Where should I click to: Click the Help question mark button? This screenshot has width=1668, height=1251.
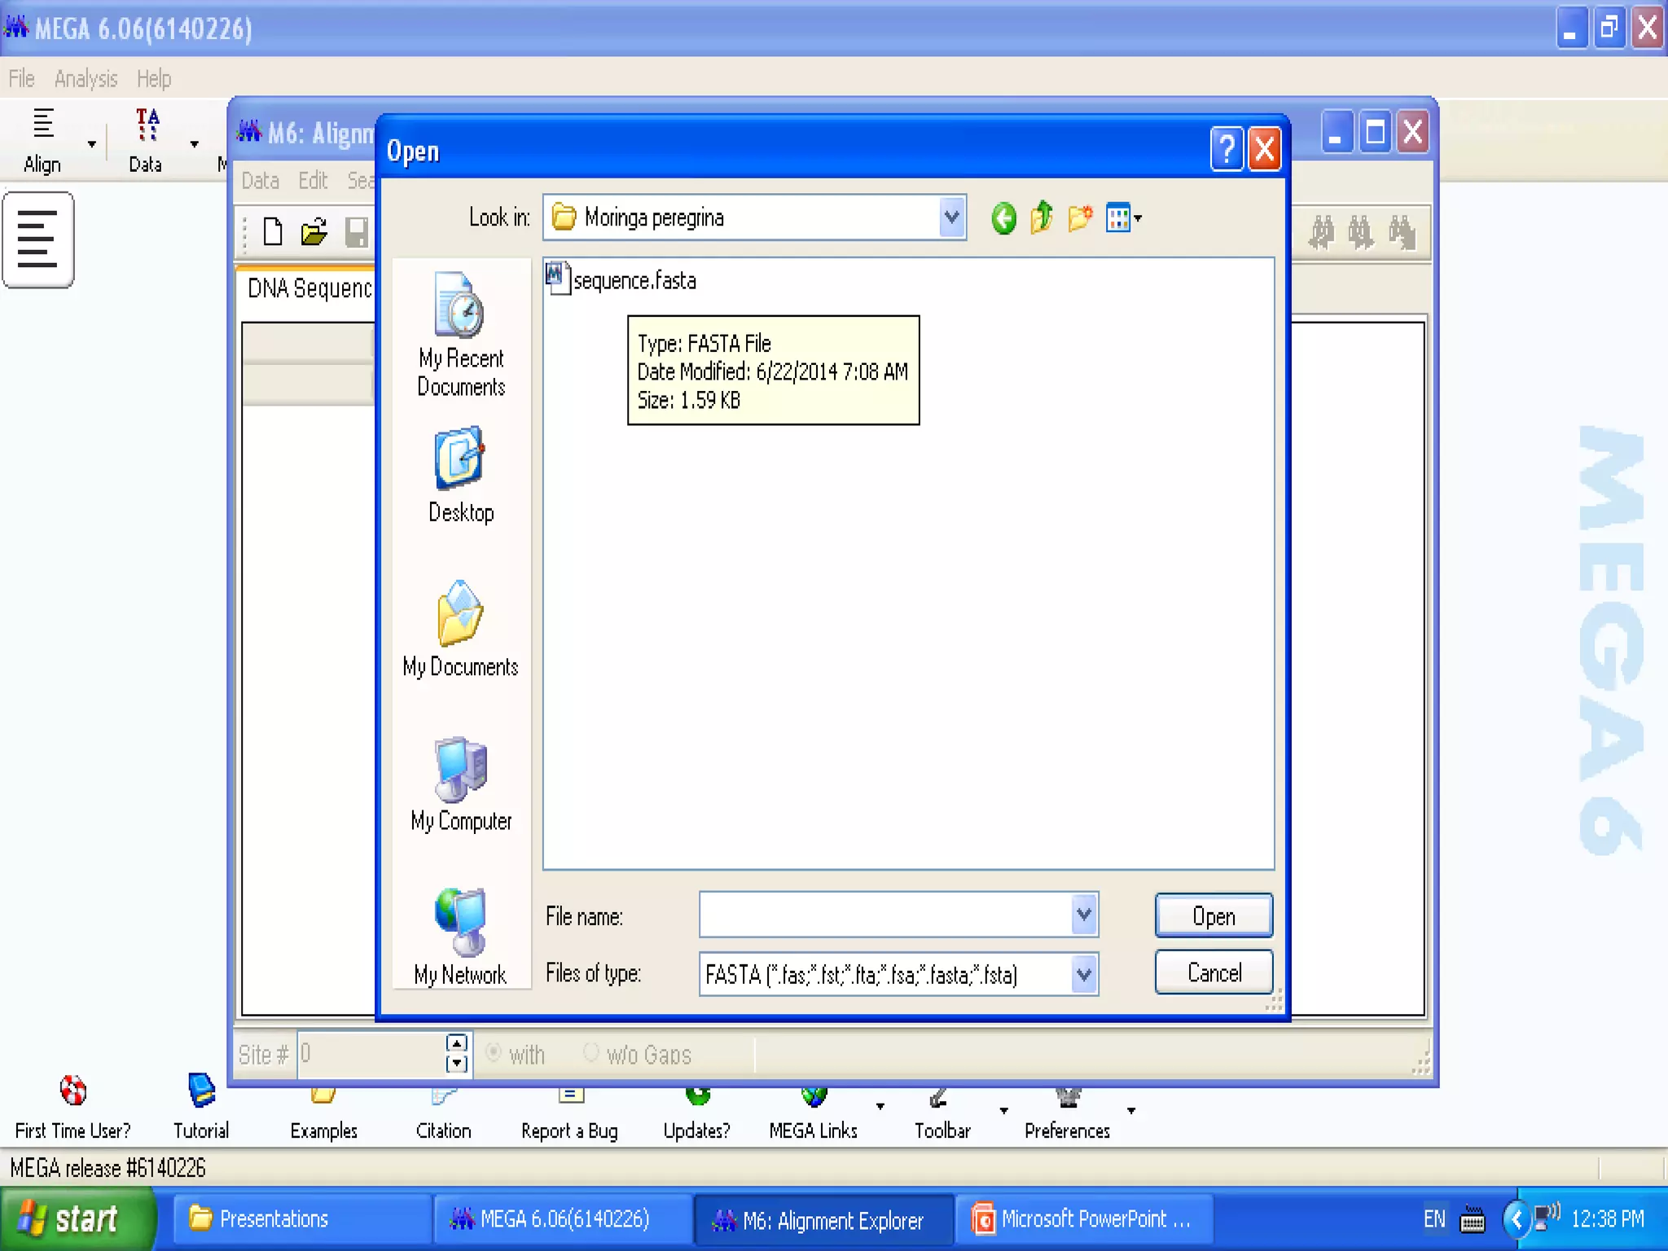[x=1227, y=150]
